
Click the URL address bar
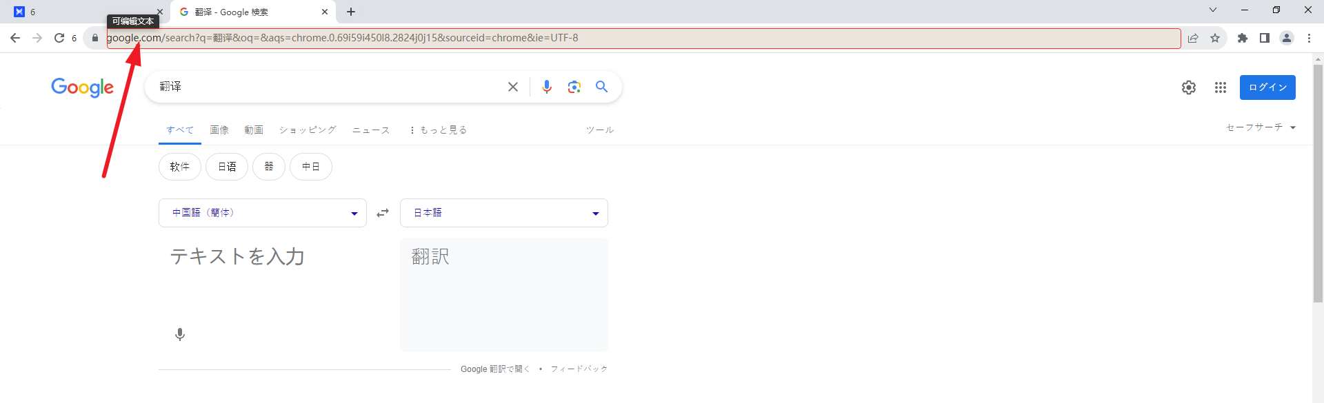[x=643, y=38]
